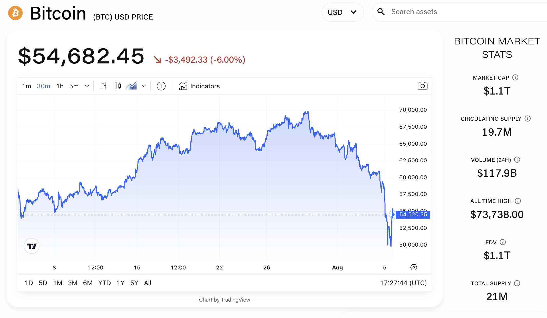The image size is (547, 318).
Task: Expand the time interval chevron after 5m
Action: click(x=87, y=86)
